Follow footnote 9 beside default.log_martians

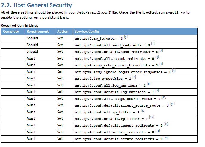(x=157, y=91)
